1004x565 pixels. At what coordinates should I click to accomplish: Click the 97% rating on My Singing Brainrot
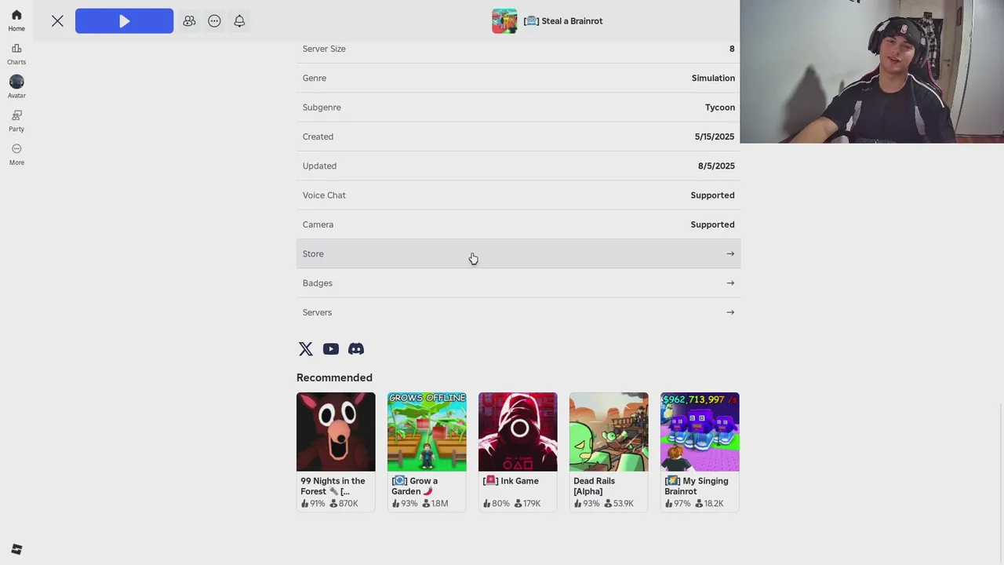click(x=677, y=504)
